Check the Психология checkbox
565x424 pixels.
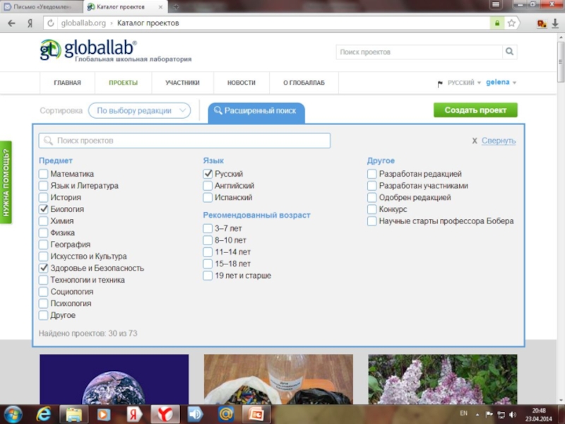(x=43, y=303)
